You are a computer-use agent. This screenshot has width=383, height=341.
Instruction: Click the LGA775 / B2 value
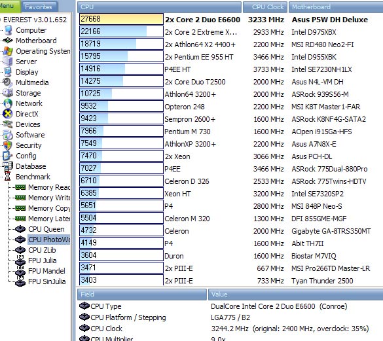coord(230,317)
